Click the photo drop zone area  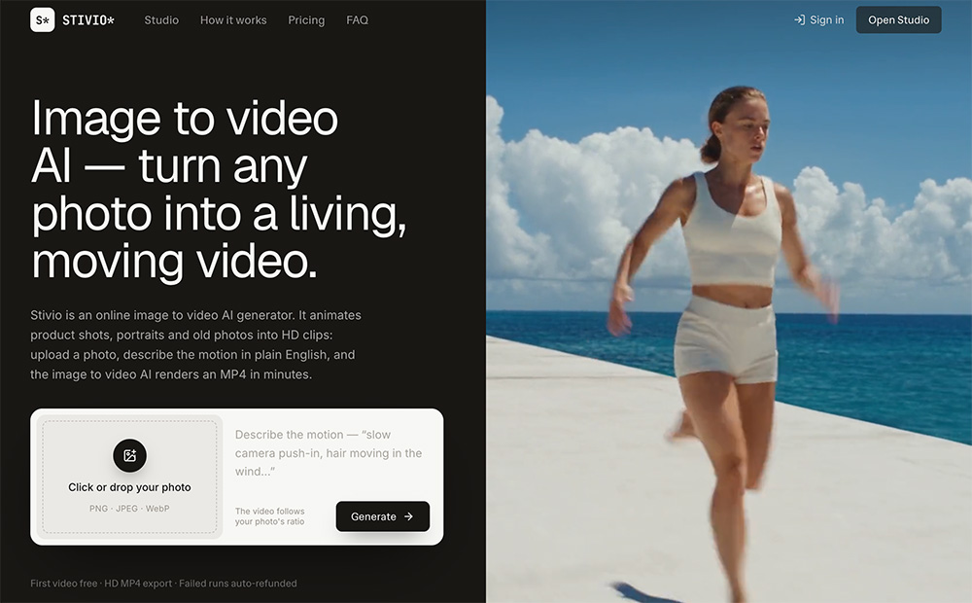pos(129,477)
